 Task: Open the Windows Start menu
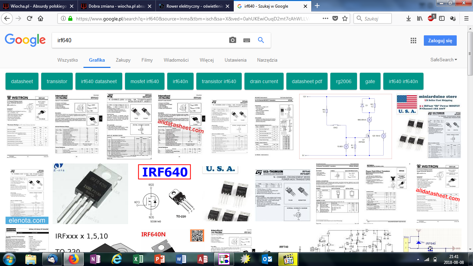9,259
